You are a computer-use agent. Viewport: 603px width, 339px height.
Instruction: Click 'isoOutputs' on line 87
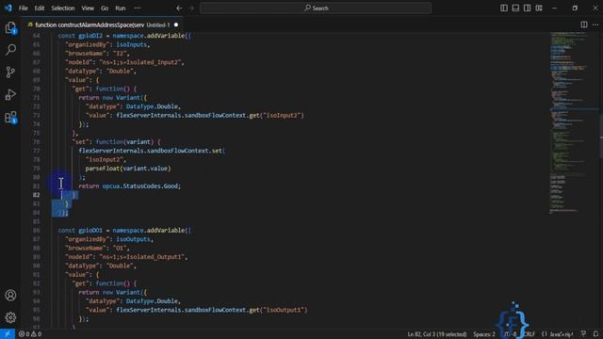[x=133, y=239]
